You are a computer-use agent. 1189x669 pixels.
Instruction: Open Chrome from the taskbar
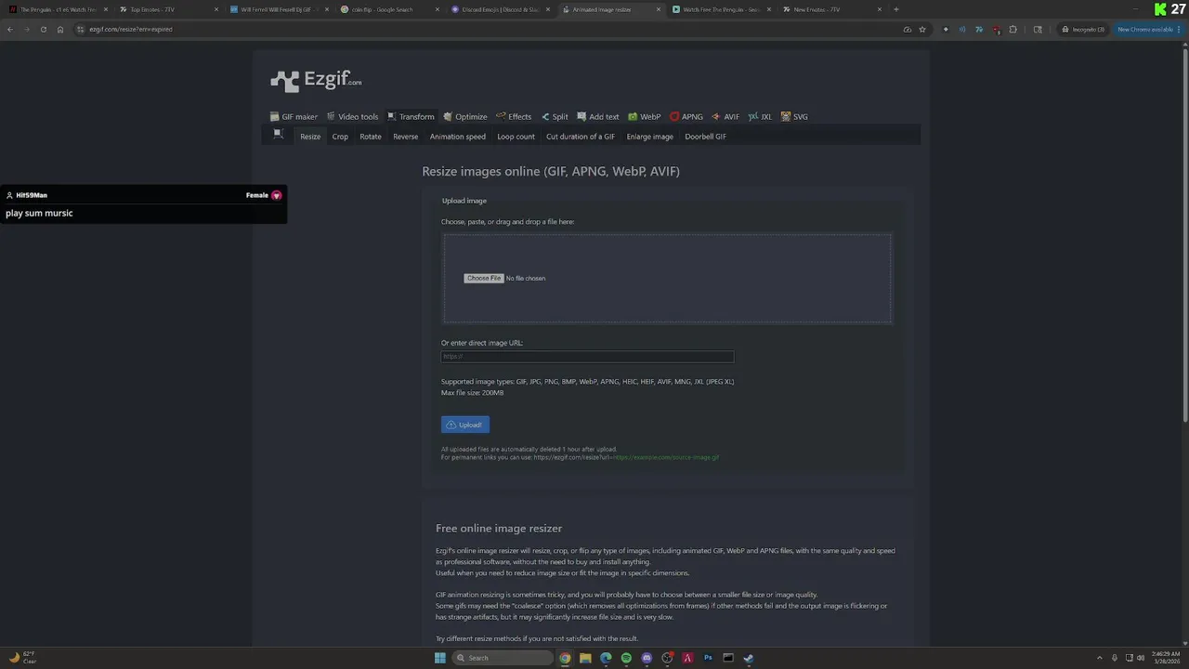pyautogui.click(x=565, y=658)
